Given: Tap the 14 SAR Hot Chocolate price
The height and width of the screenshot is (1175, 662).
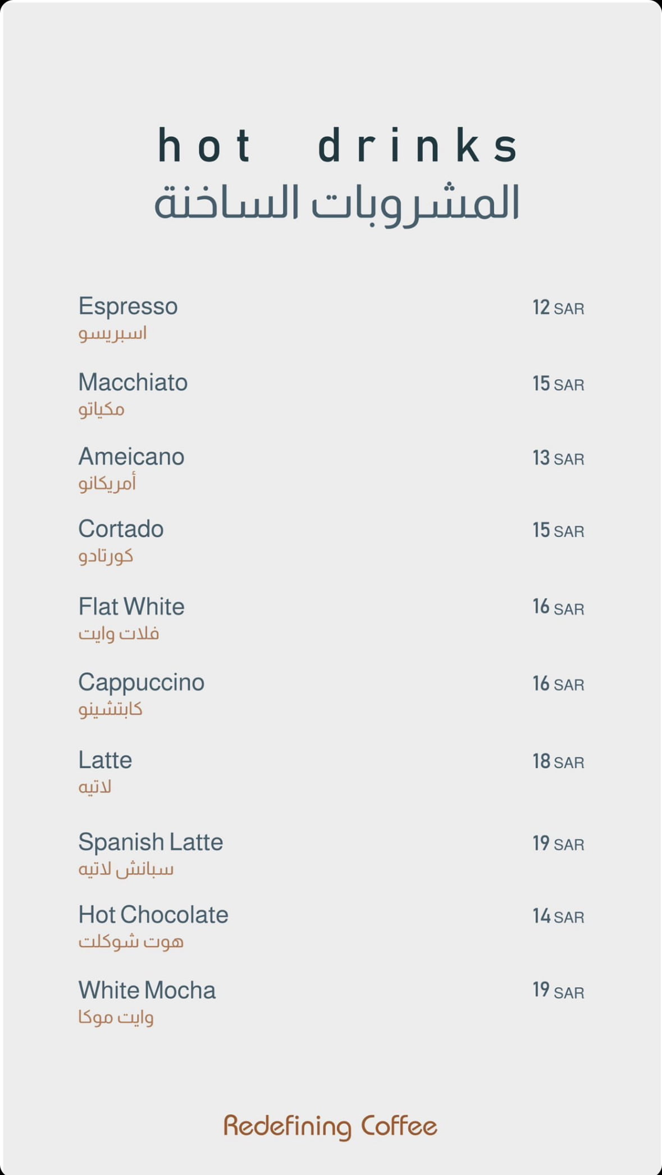Looking at the screenshot, I should pyautogui.click(x=558, y=917).
